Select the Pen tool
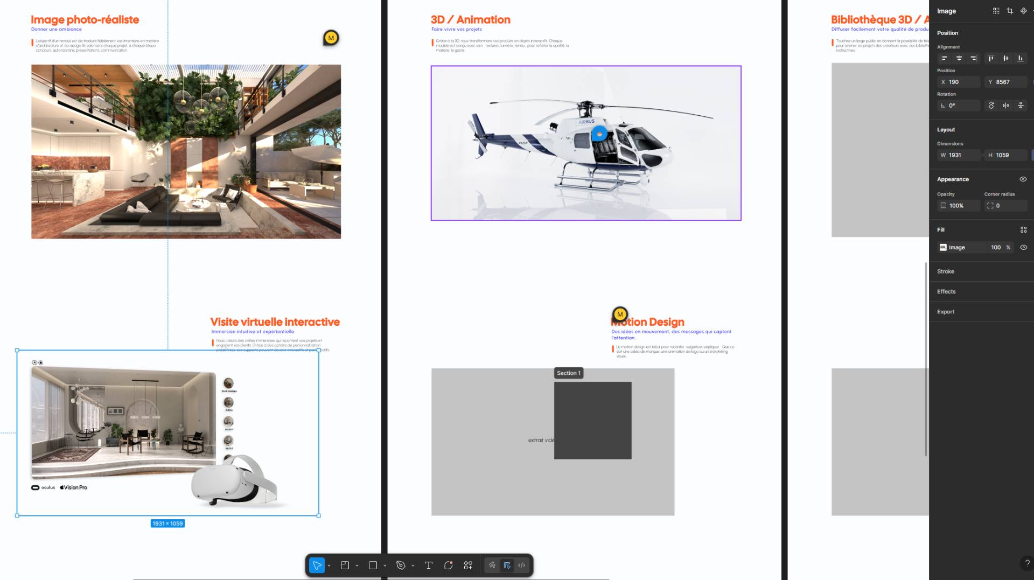This screenshot has height=580, width=1034. (401, 565)
